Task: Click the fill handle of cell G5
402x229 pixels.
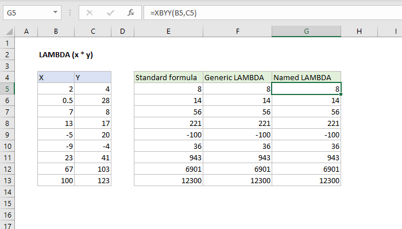Action: tap(341, 94)
